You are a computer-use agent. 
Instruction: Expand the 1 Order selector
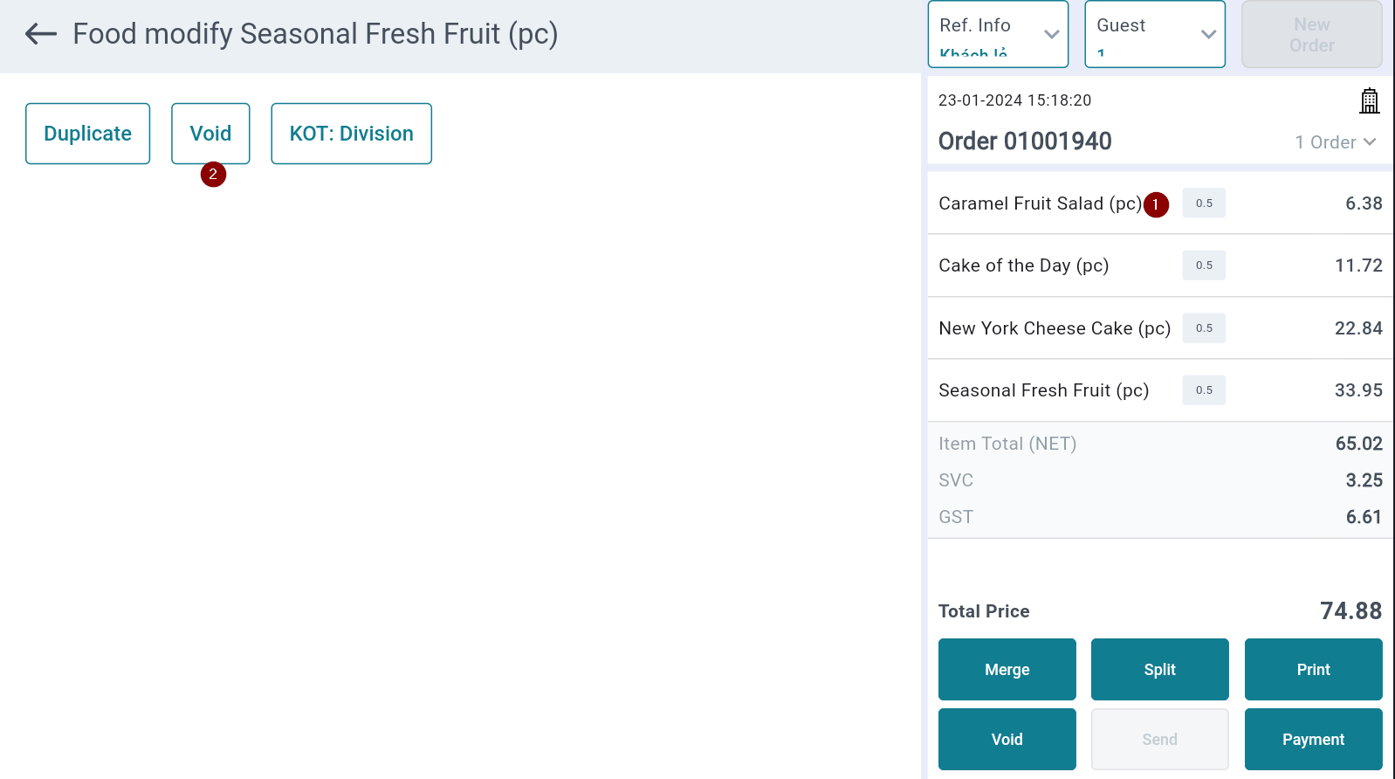point(1335,142)
